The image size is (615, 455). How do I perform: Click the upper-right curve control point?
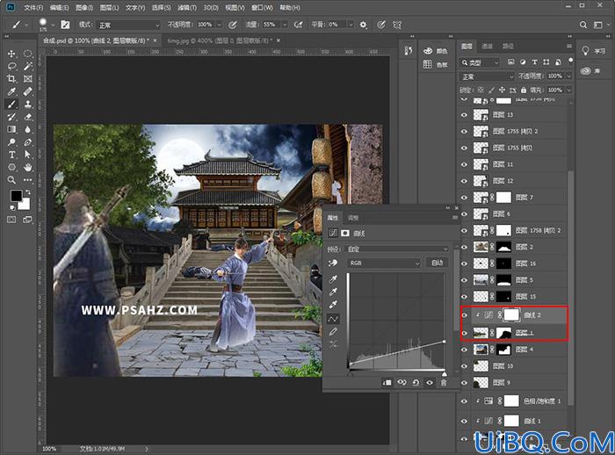pyautogui.click(x=444, y=342)
